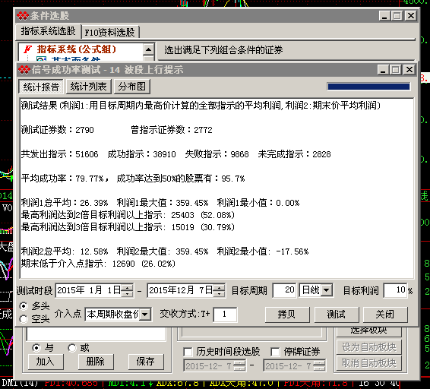Click the 拷贝 button
The image size is (430, 389).
pos(287,315)
